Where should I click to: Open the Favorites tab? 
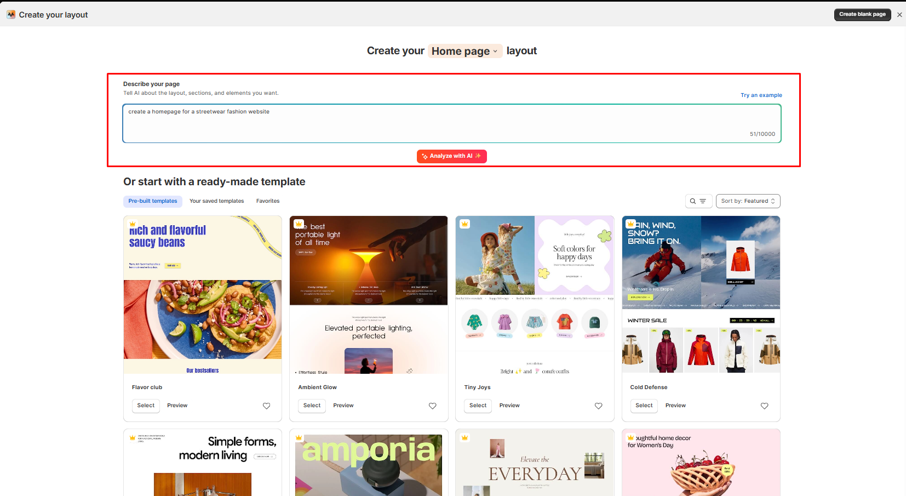pyautogui.click(x=268, y=201)
